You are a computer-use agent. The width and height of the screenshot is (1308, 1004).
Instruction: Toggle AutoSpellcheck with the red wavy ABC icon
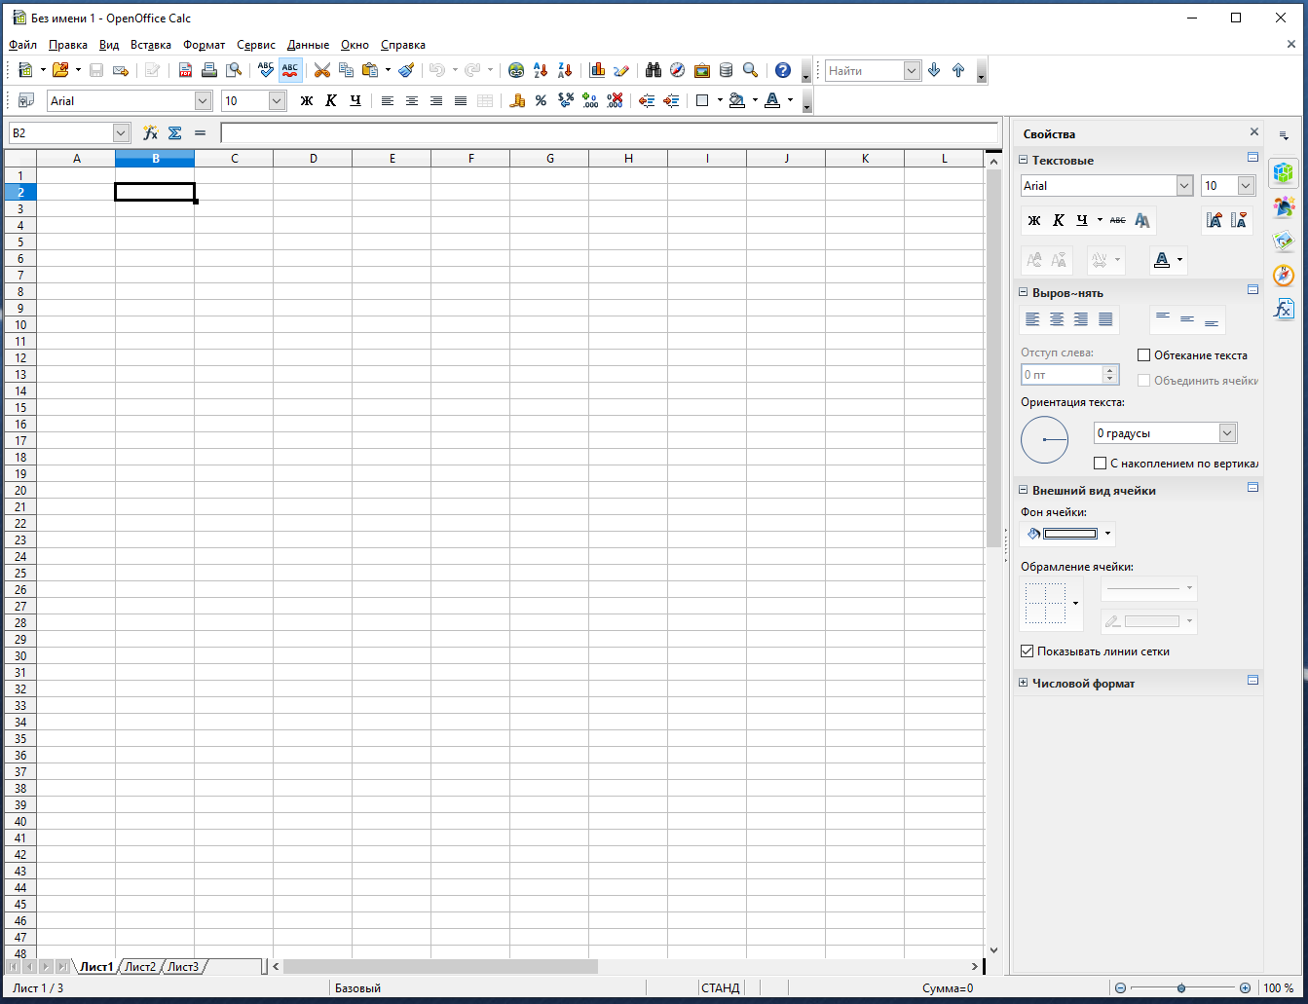290,70
